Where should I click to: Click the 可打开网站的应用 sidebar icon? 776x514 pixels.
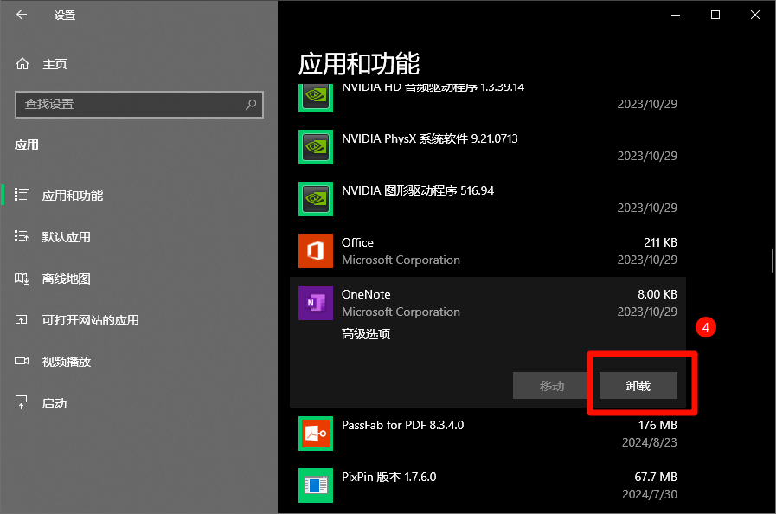[x=22, y=319]
